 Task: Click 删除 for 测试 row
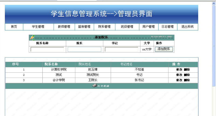[x=187, y=75]
